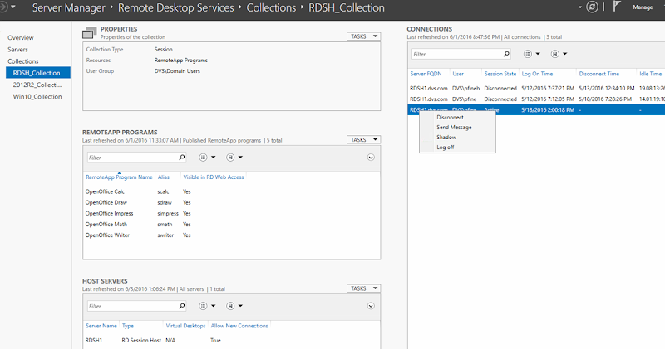The image size is (665, 349).
Task: Open RemoteApp Programs TASKS dropdown
Action: [x=363, y=139]
